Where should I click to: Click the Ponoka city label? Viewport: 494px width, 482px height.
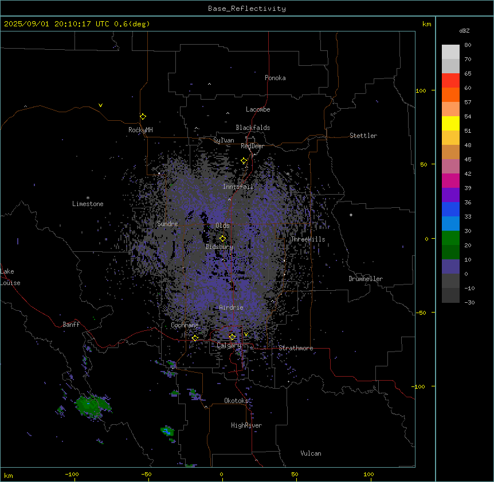click(275, 78)
